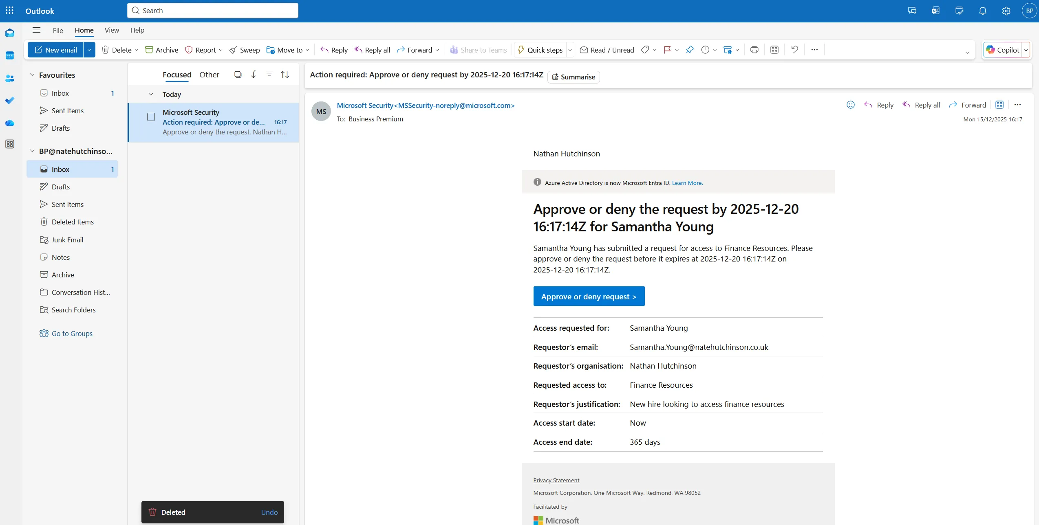Open the Delete options dropdown arrow
1039x525 pixels.
(x=137, y=50)
